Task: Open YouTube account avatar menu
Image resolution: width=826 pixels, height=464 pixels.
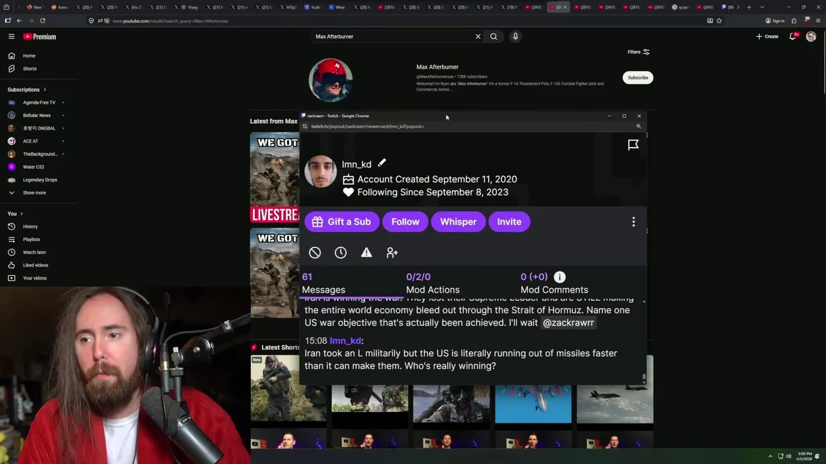Action: click(x=811, y=37)
